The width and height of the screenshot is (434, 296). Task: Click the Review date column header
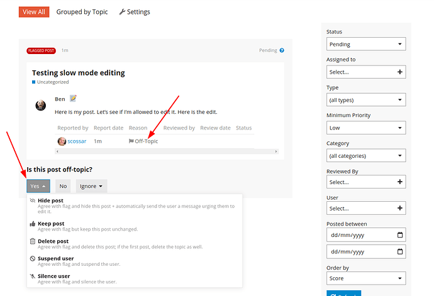pyautogui.click(x=215, y=128)
